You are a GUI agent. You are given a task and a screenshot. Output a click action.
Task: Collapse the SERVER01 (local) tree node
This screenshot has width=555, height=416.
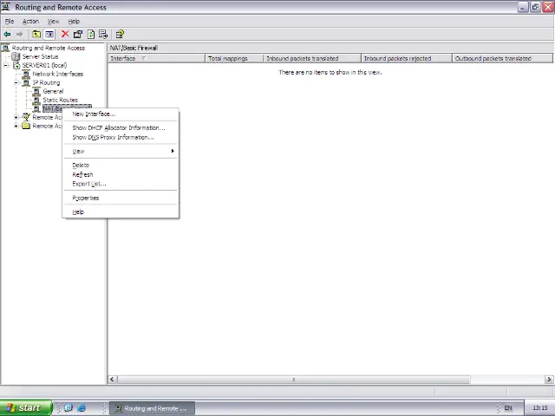[x=7, y=65]
